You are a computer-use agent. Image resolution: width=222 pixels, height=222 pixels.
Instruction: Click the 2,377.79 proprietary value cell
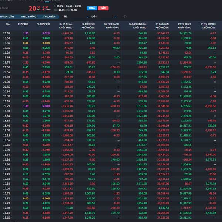211,160
